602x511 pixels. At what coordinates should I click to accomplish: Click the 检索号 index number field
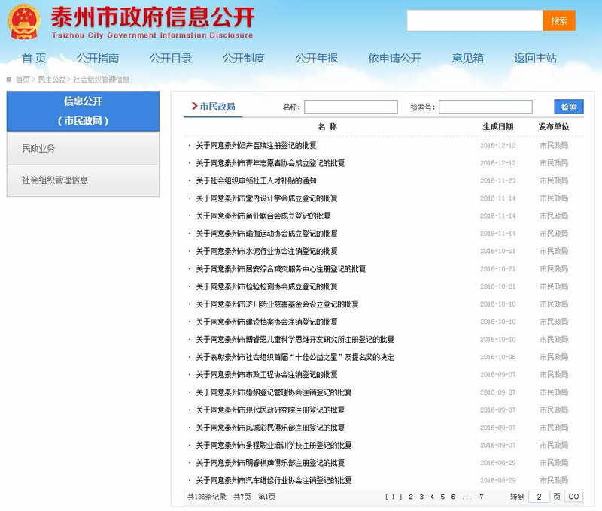(x=485, y=107)
